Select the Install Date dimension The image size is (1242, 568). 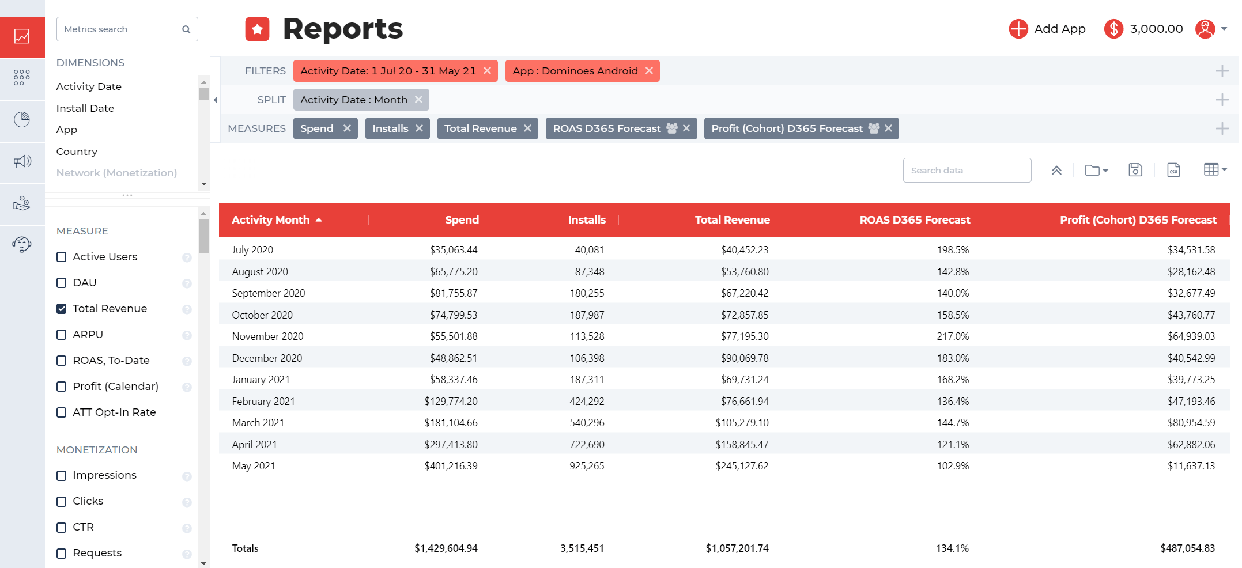pyautogui.click(x=85, y=108)
